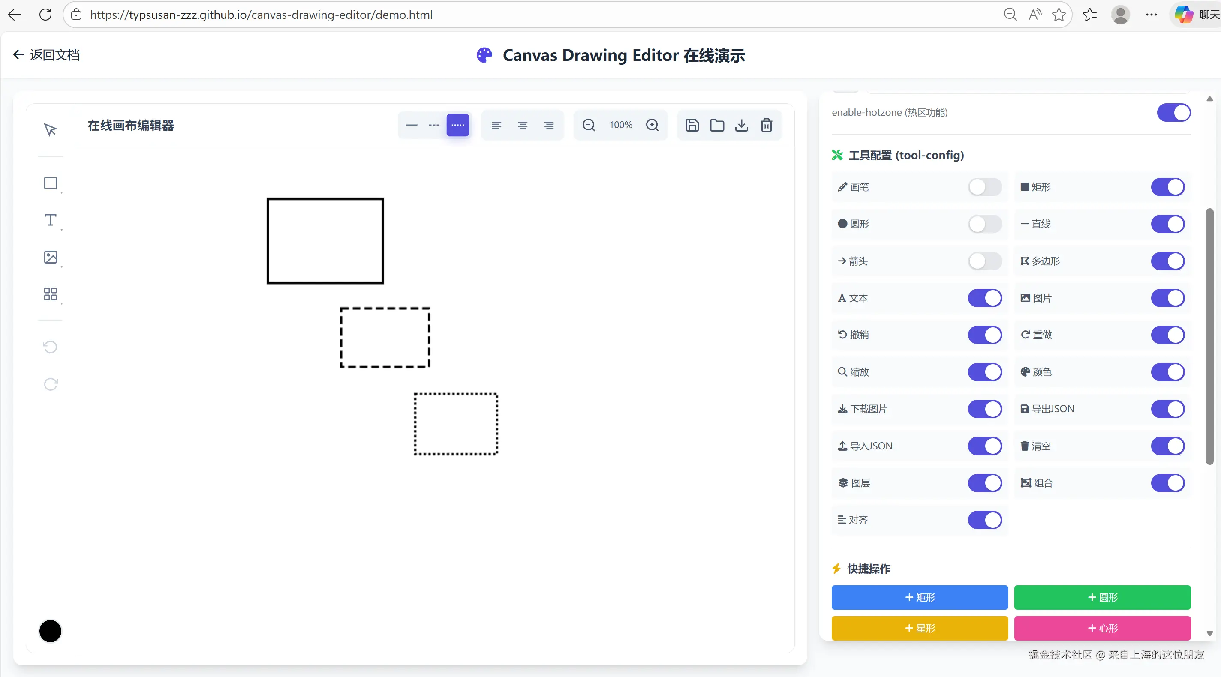Screen dimensions: 1221x677
Task: Click the save JSON disk icon
Action: [692, 125]
